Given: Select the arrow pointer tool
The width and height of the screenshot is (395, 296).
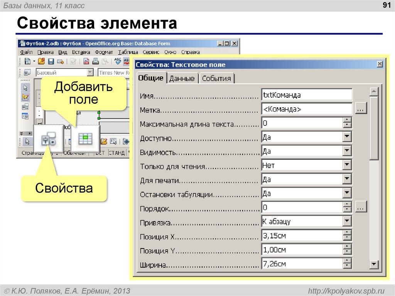Looking at the screenshot, I should click(x=25, y=87).
